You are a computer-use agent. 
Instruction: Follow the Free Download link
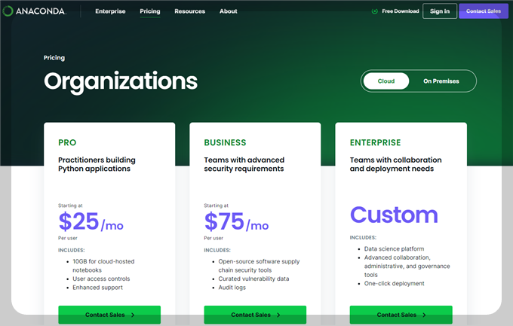click(401, 11)
